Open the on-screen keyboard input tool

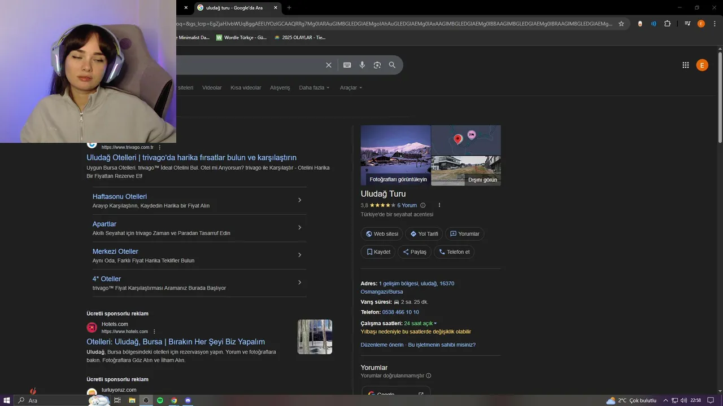click(347, 65)
